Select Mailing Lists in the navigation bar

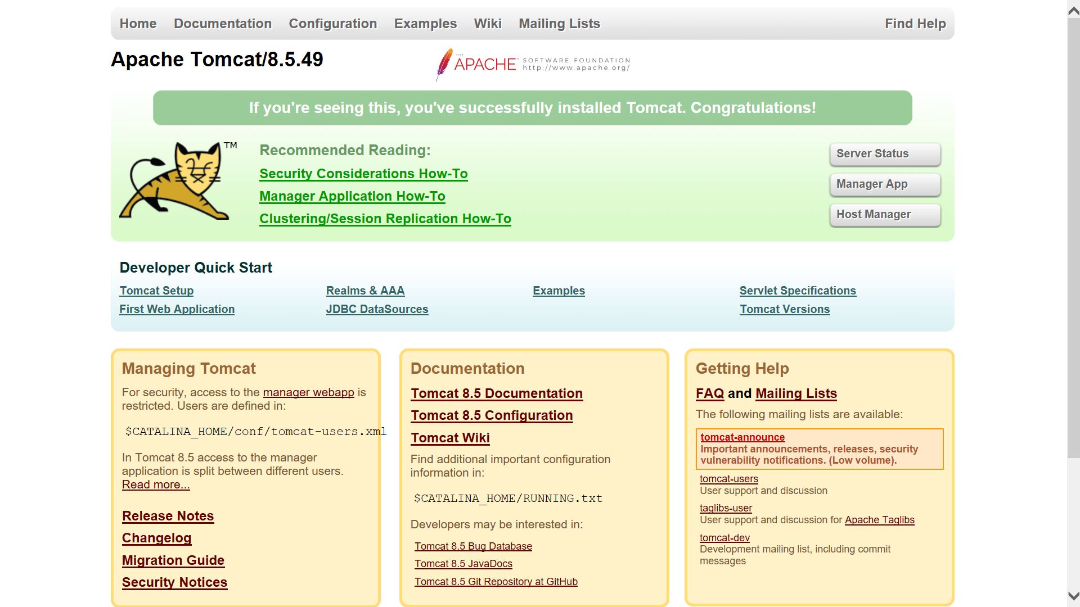click(559, 24)
